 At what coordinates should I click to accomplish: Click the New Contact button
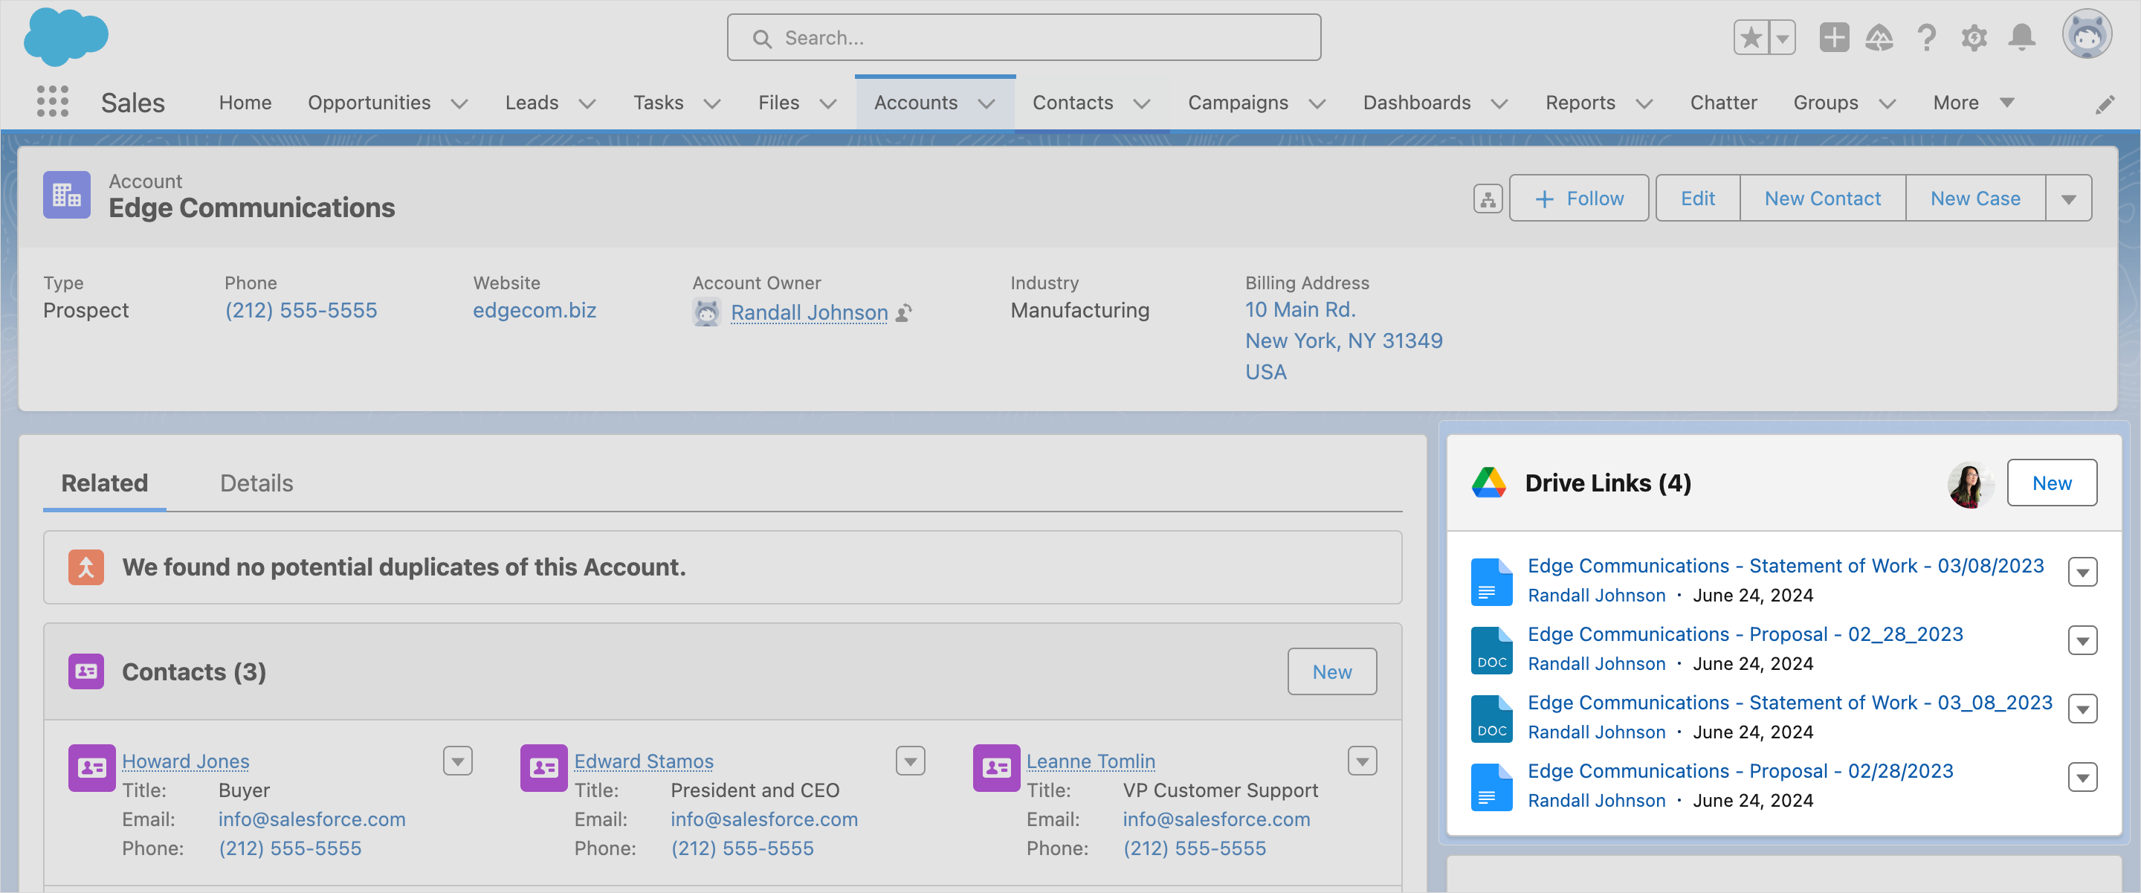(1822, 199)
